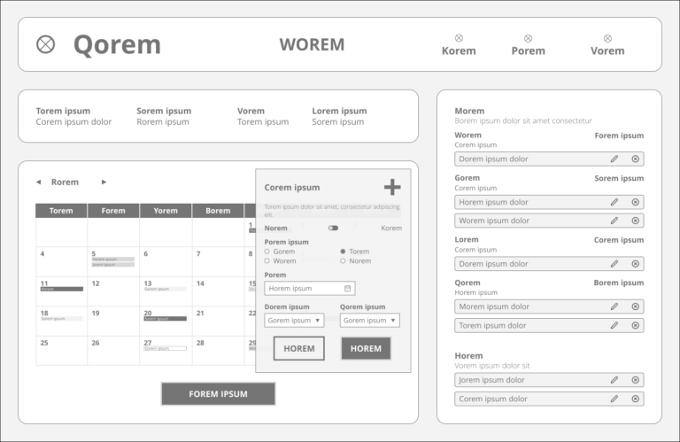Click the Borem ipsum link beside Qorem
This screenshot has width=680, height=442.
tap(619, 283)
